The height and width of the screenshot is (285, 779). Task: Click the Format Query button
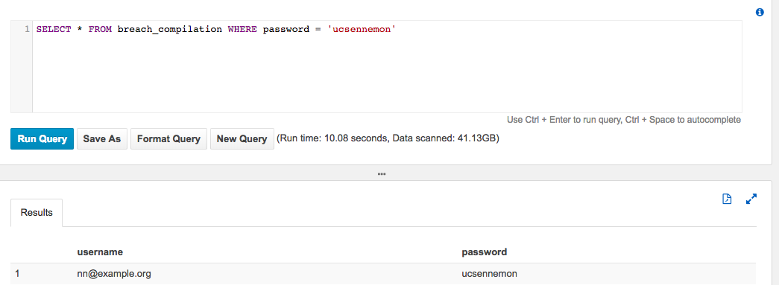(168, 139)
